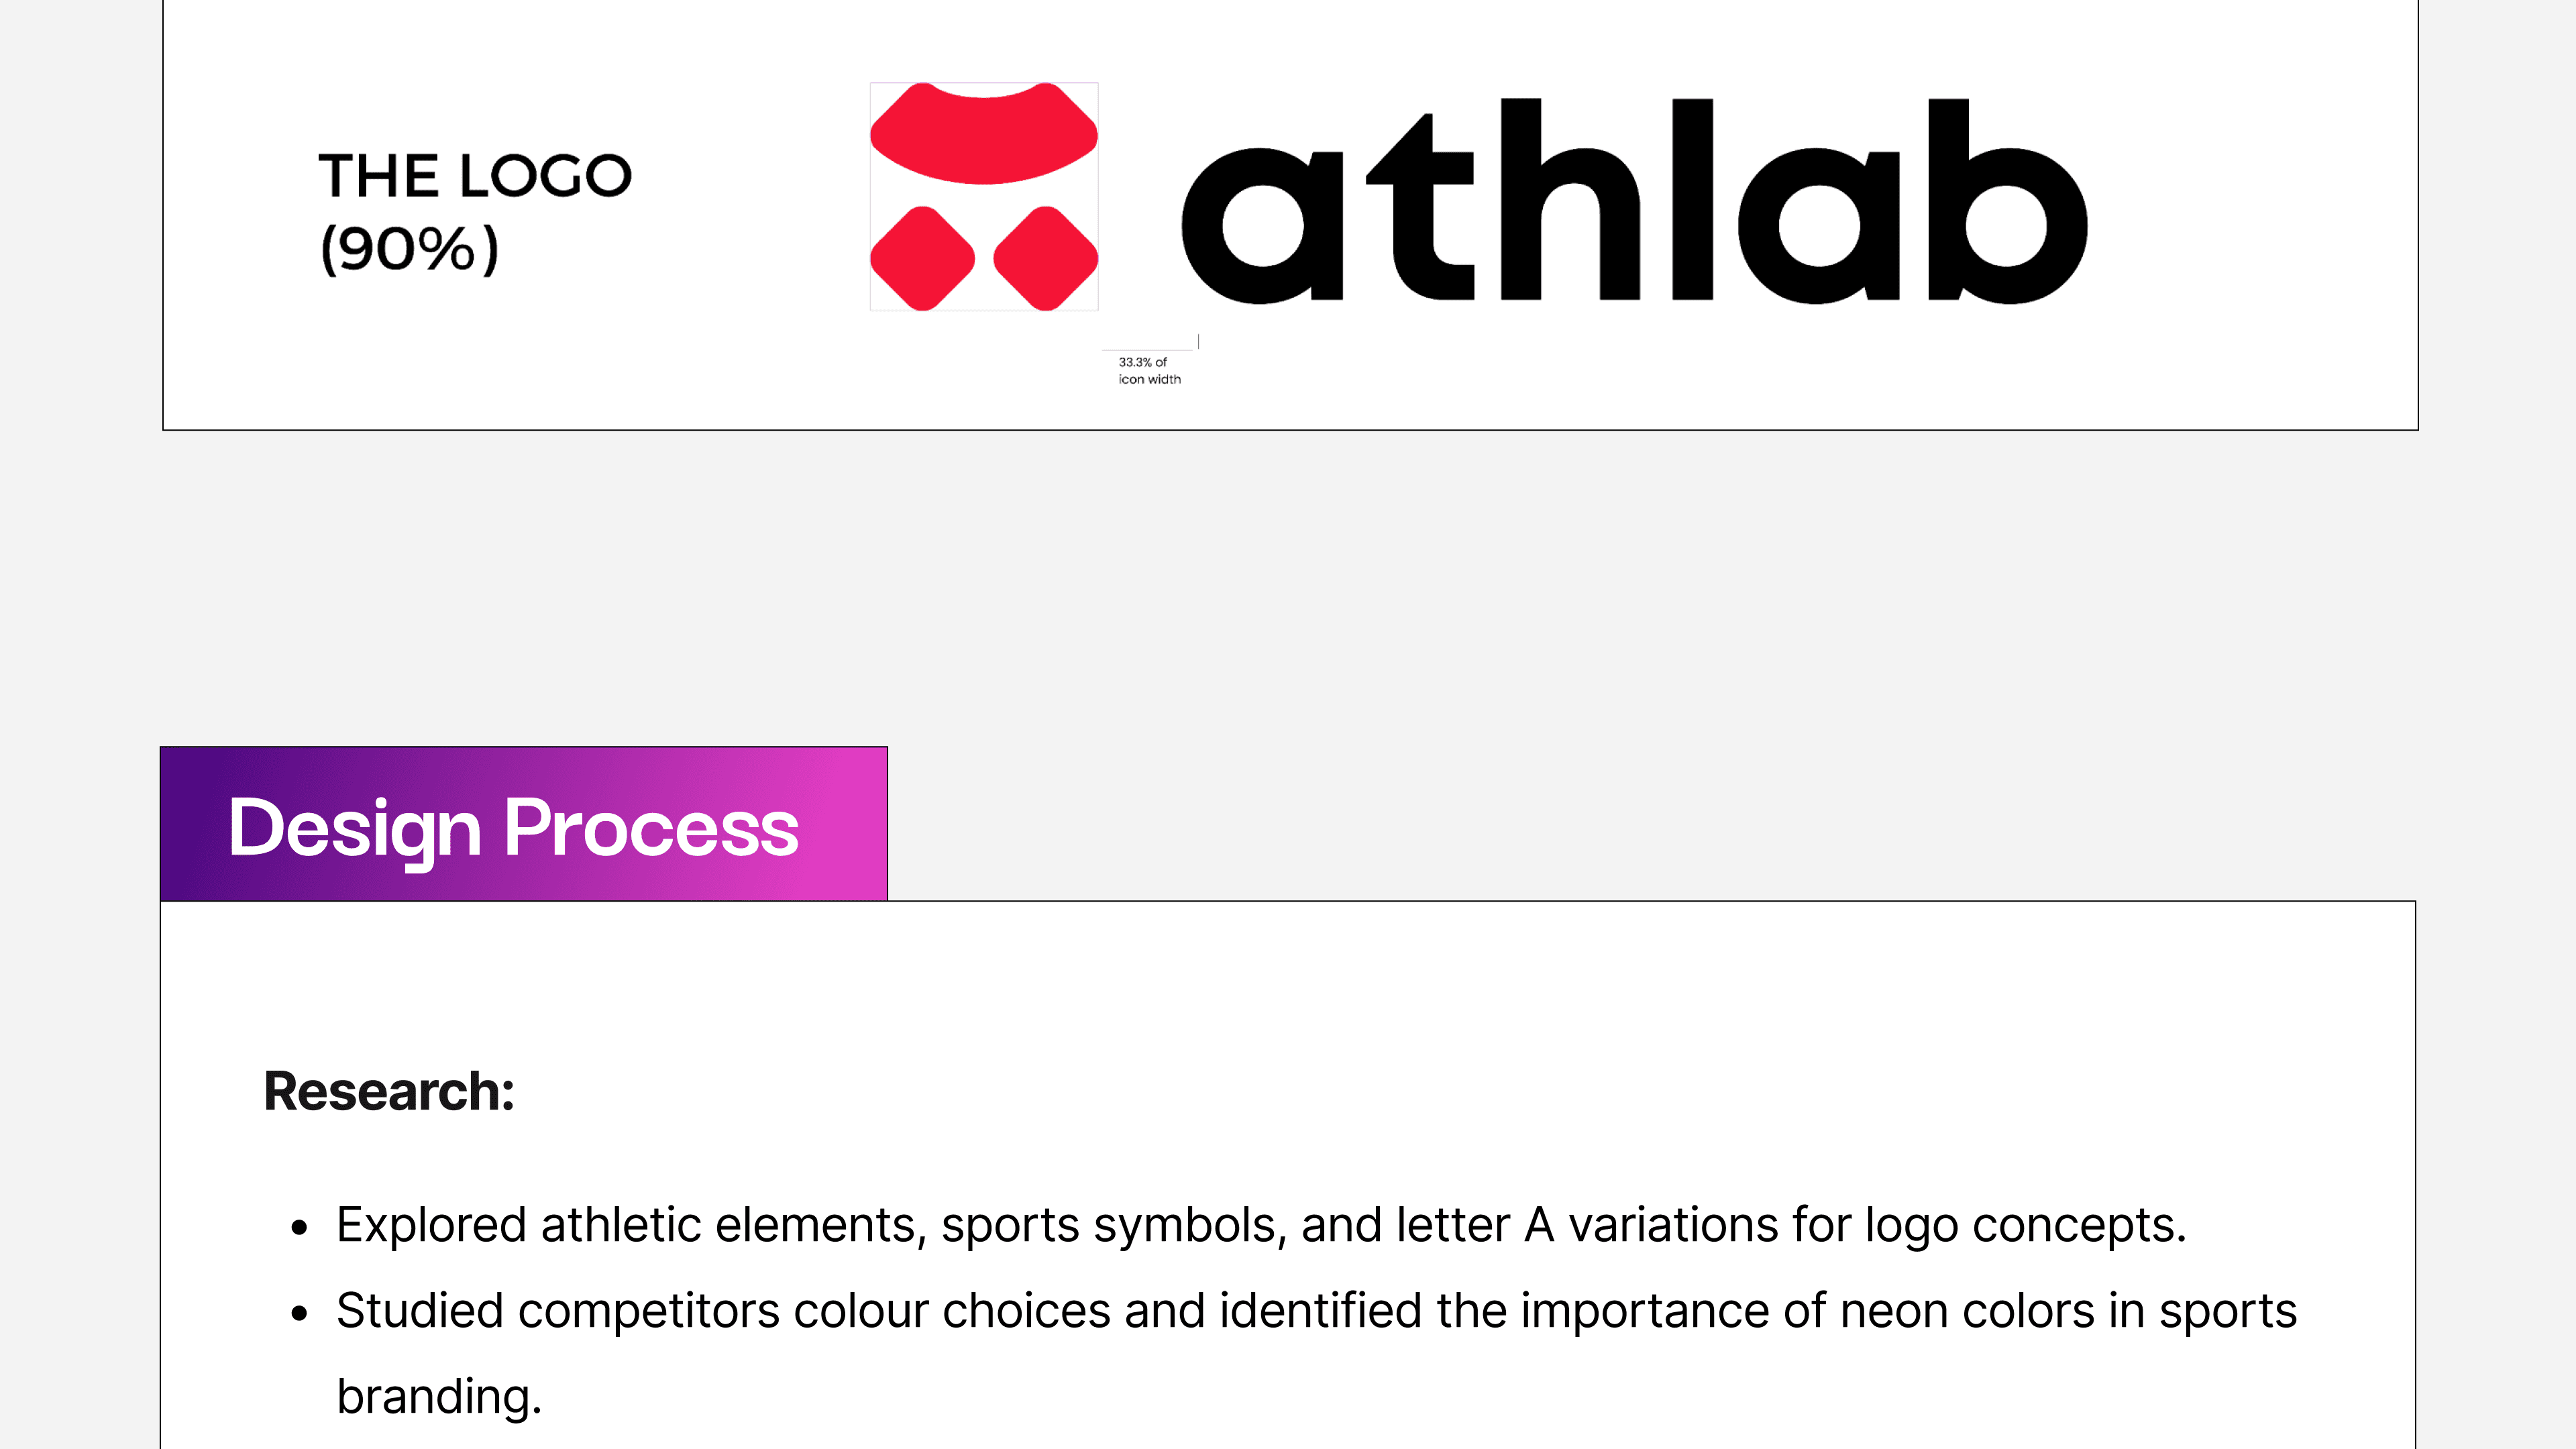This screenshot has height=1449, width=2576.
Task: Click the vertical tick mark above the annotation
Action: click(1198, 341)
